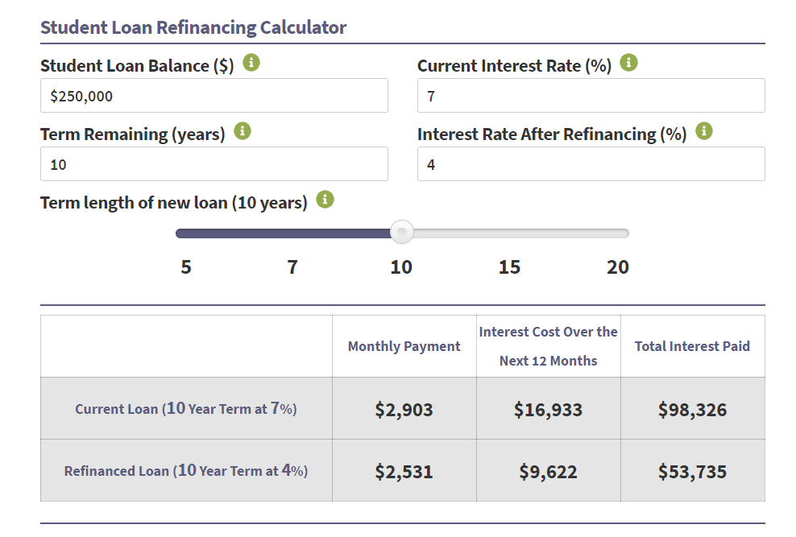Open info tooltip for Term Remaining

tap(243, 131)
